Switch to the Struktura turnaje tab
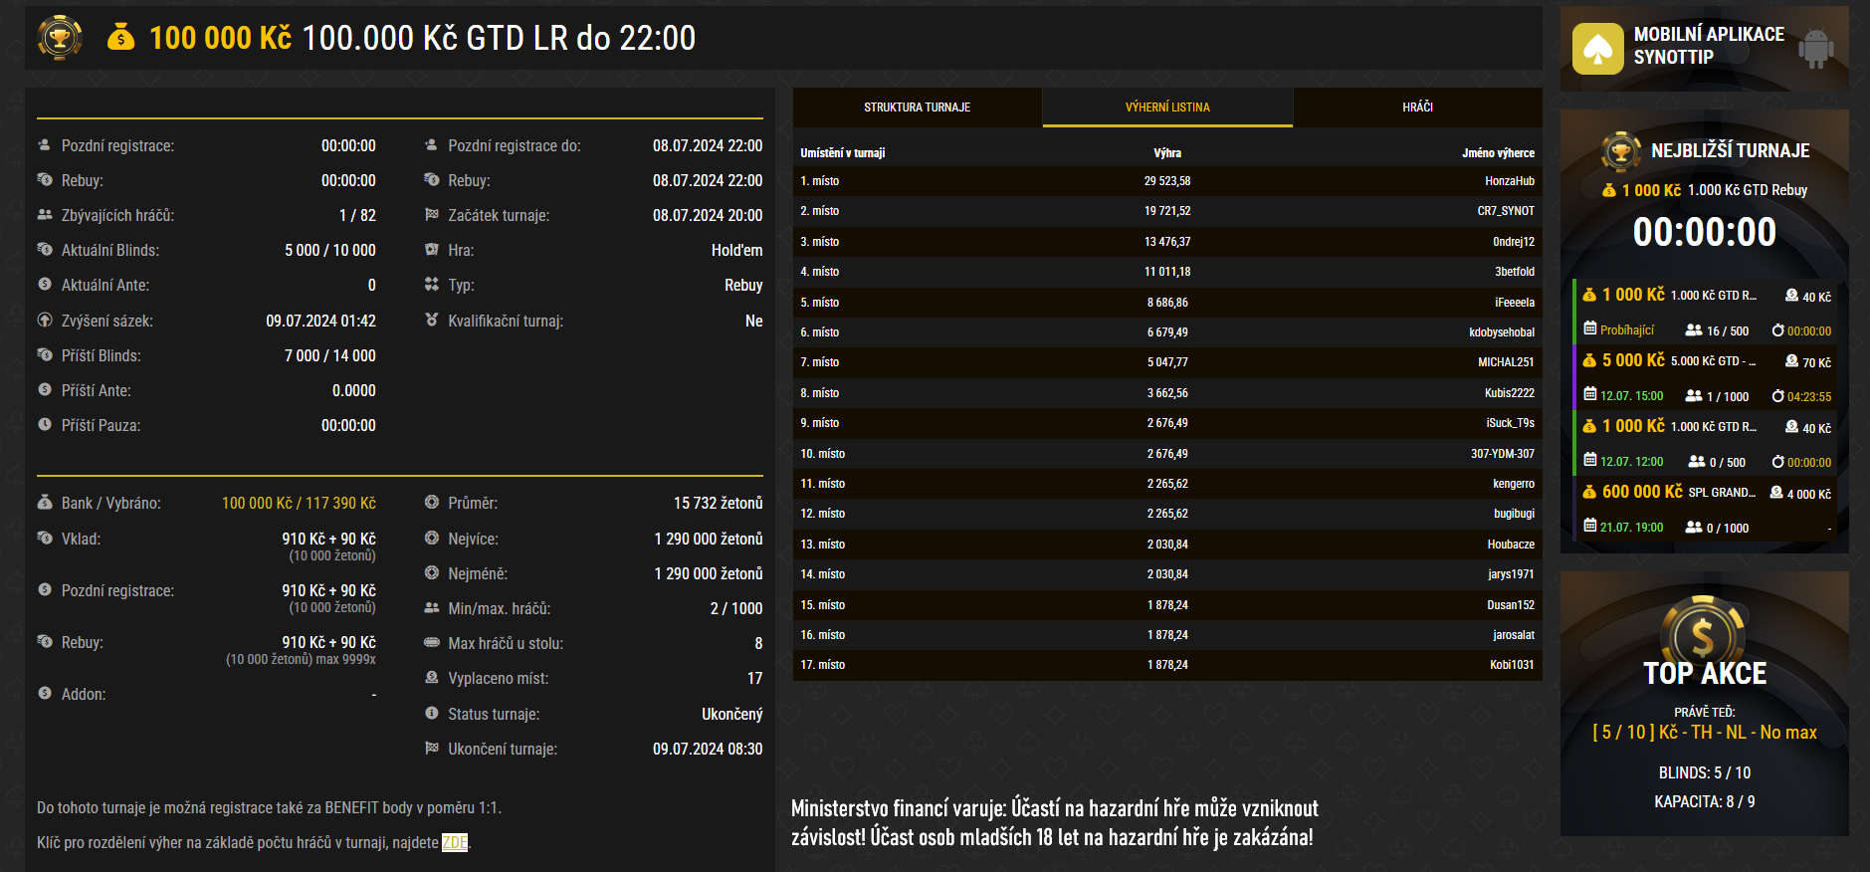This screenshot has width=1870, height=872. 918,108
